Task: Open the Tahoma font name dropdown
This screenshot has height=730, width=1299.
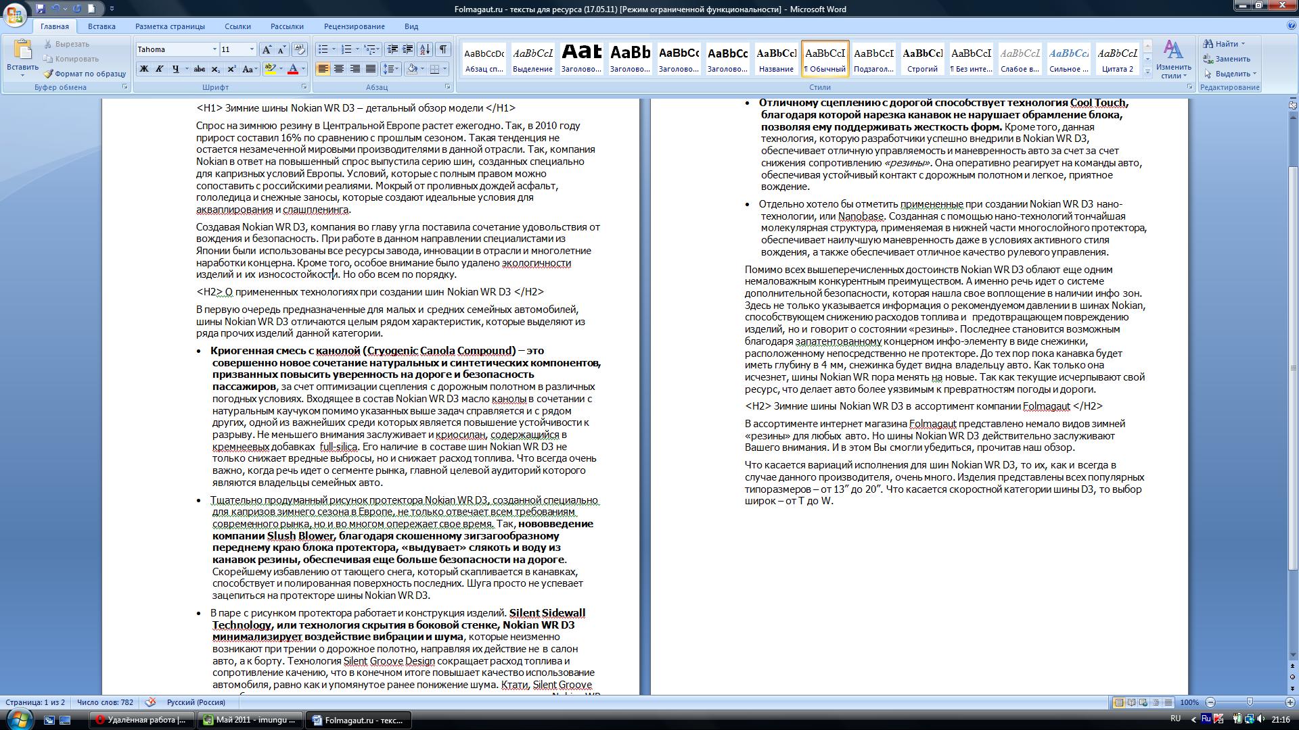Action: 214,49
